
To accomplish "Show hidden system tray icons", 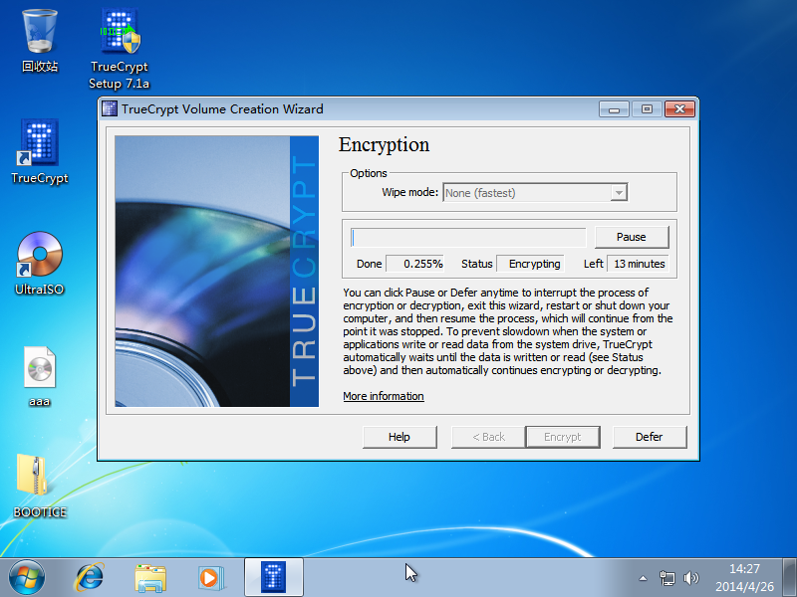I will pos(643,578).
